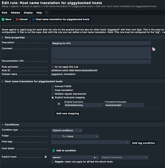Open the Folder dropdown showing Linux

pyautogui.click(x=75, y=136)
